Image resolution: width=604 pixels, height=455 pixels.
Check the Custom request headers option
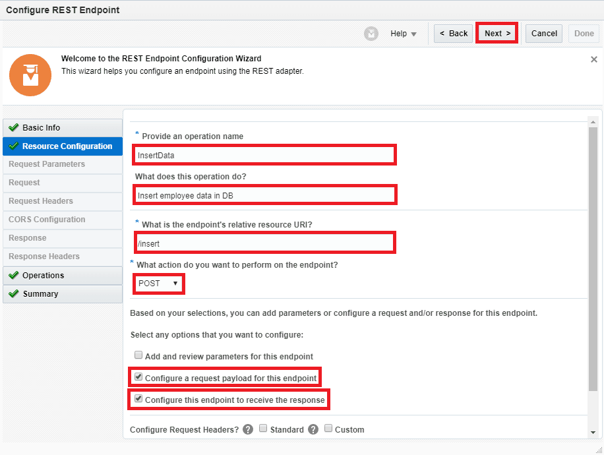click(328, 429)
